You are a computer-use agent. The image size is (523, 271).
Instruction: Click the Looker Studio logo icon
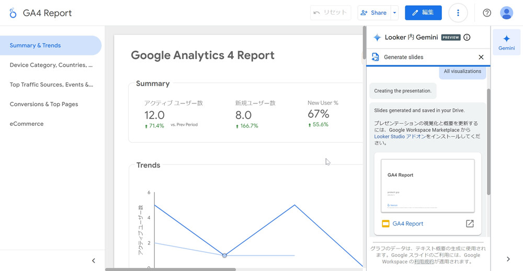pos(13,13)
